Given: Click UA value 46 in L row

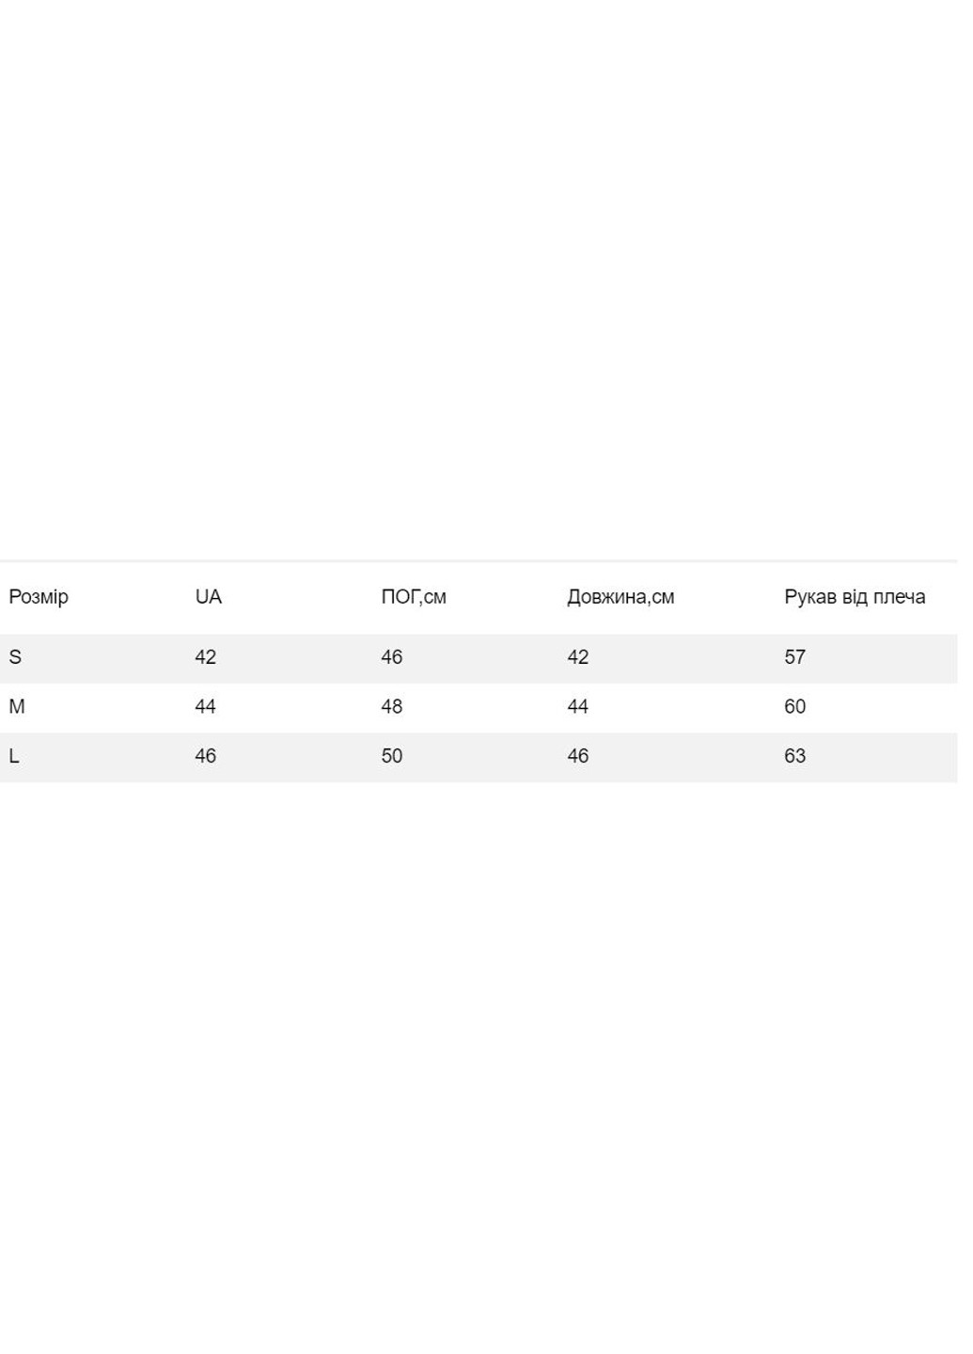Looking at the screenshot, I should pyautogui.click(x=205, y=756).
